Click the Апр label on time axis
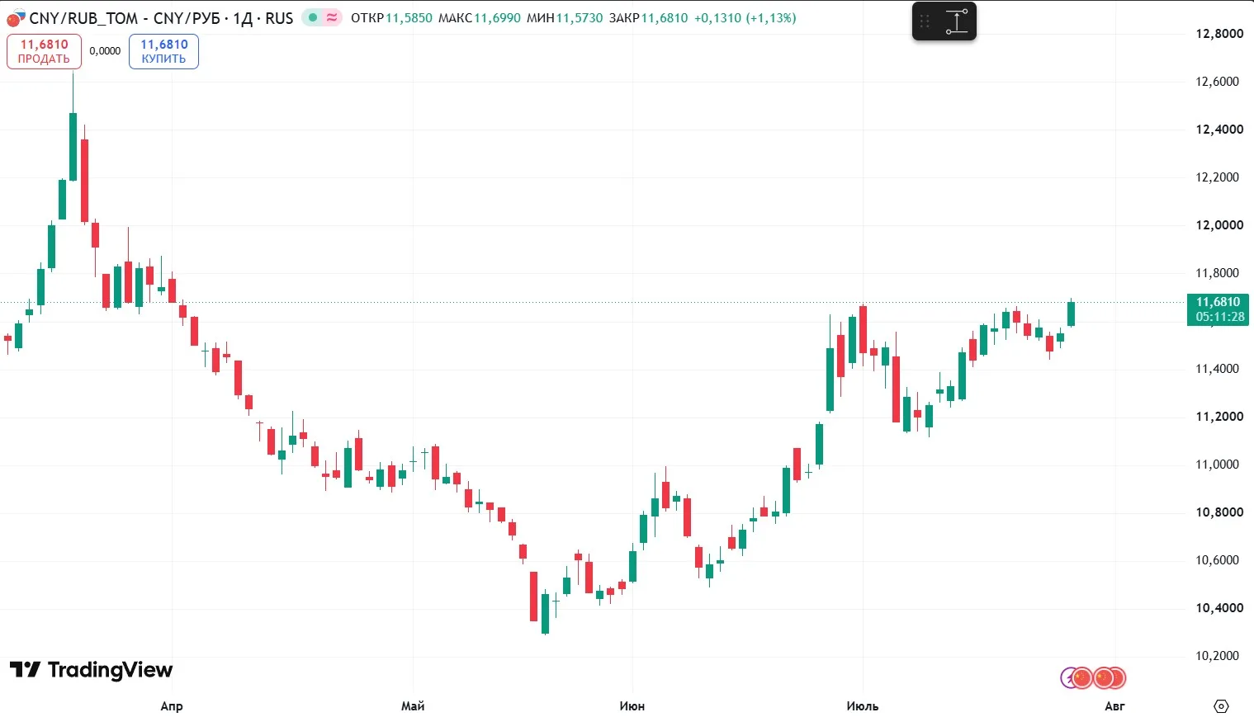This screenshot has height=717, width=1254. tap(172, 706)
